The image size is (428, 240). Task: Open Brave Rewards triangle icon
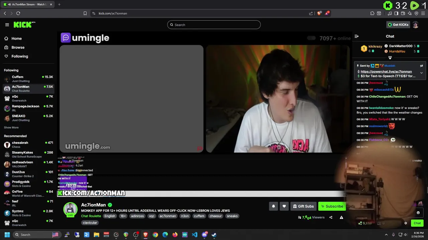(x=327, y=13)
